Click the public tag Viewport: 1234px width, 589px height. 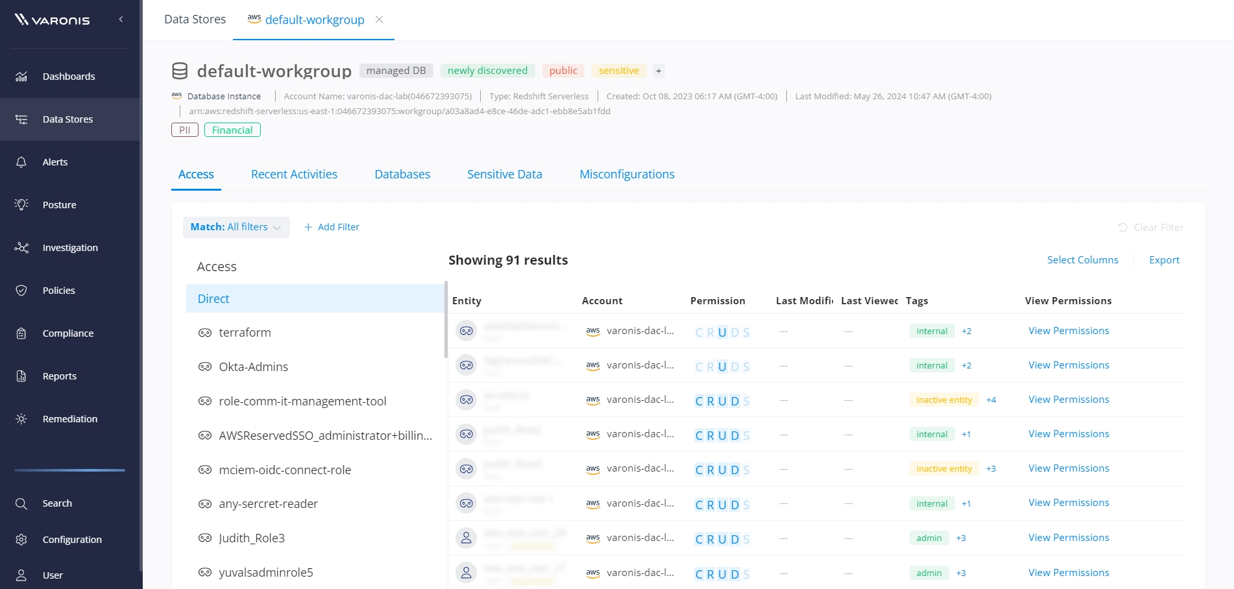pyautogui.click(x=563, y=71)
